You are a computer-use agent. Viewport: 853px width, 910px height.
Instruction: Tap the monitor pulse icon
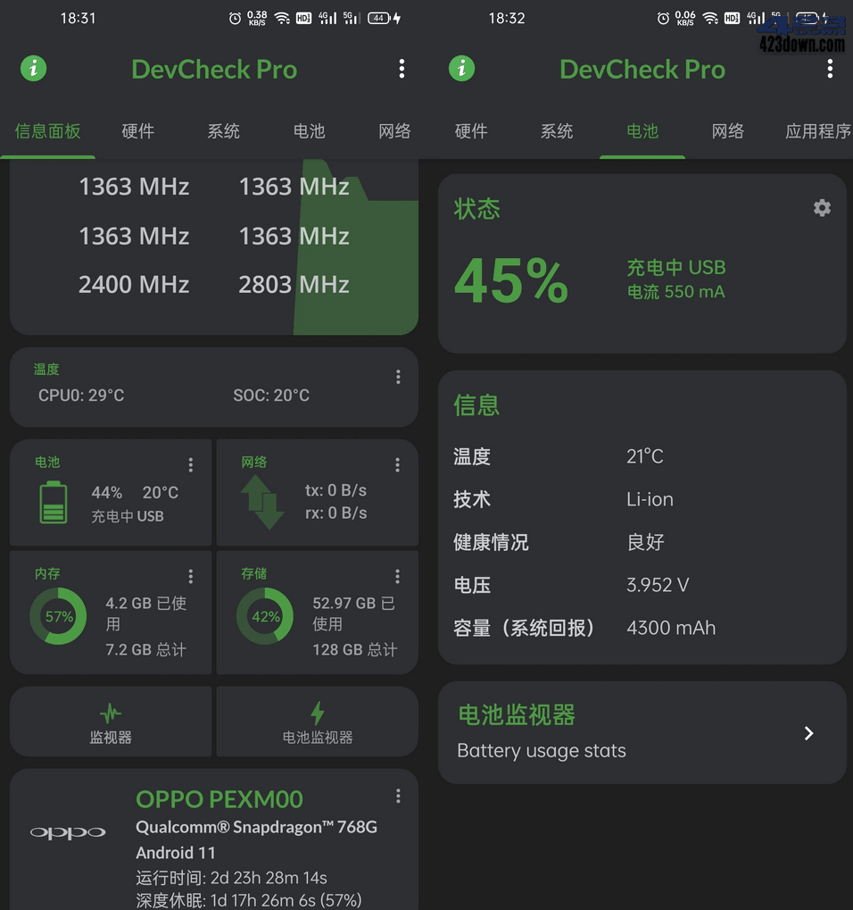(110, 713)
